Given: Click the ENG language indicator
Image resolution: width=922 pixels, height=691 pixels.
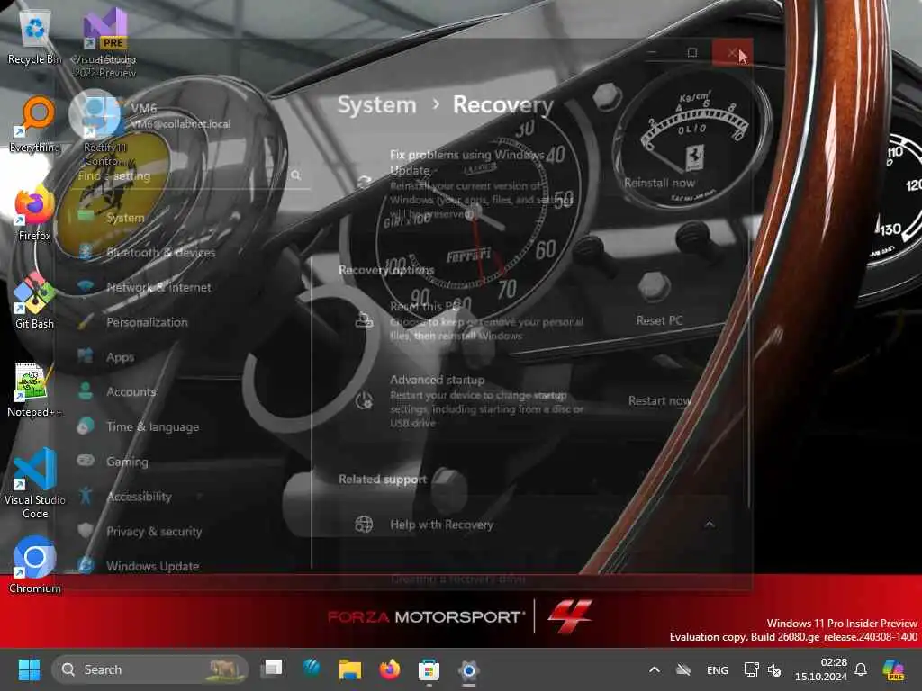Looking at the screenshot, I should [717, 669].
